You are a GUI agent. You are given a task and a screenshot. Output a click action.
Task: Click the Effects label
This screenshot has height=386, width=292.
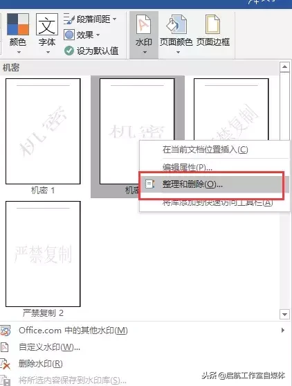coord(85,35)
